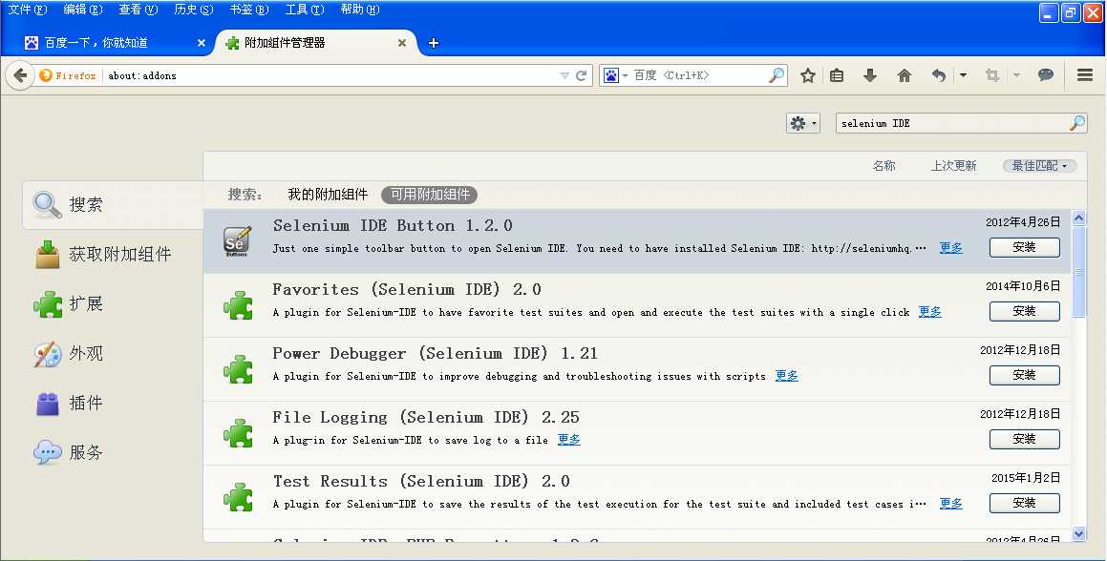Click the Power Debugger puzzle icon
Screen dimensions: 1107x561
point(238,369)
